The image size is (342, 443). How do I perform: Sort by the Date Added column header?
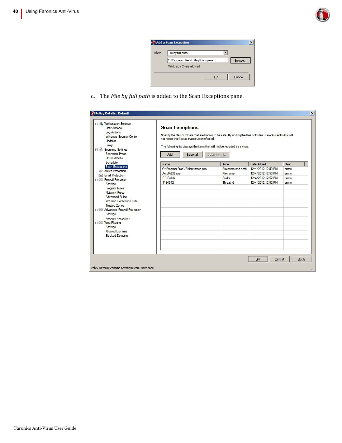click(x=266, y=164)
